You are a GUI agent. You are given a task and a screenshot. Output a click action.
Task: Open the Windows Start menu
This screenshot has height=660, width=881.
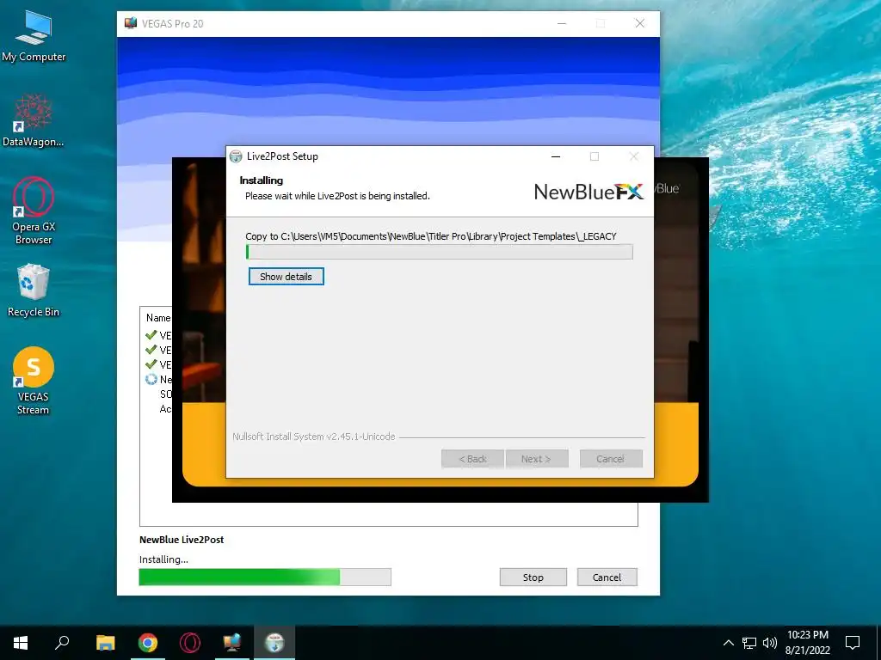[21, 643]
